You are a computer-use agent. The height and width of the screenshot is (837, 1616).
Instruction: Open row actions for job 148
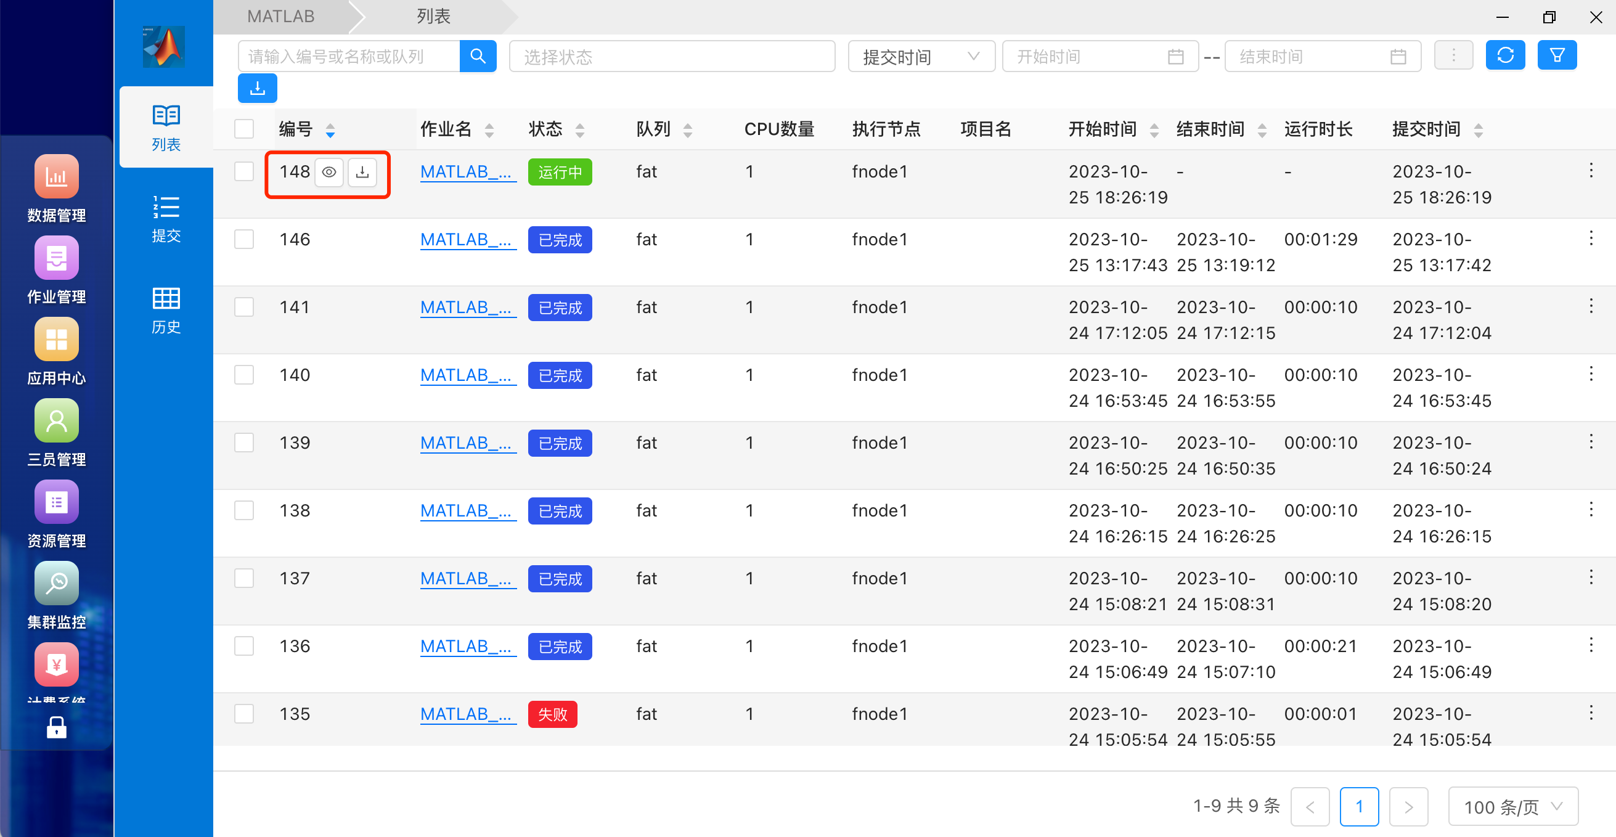(1591, 171)
